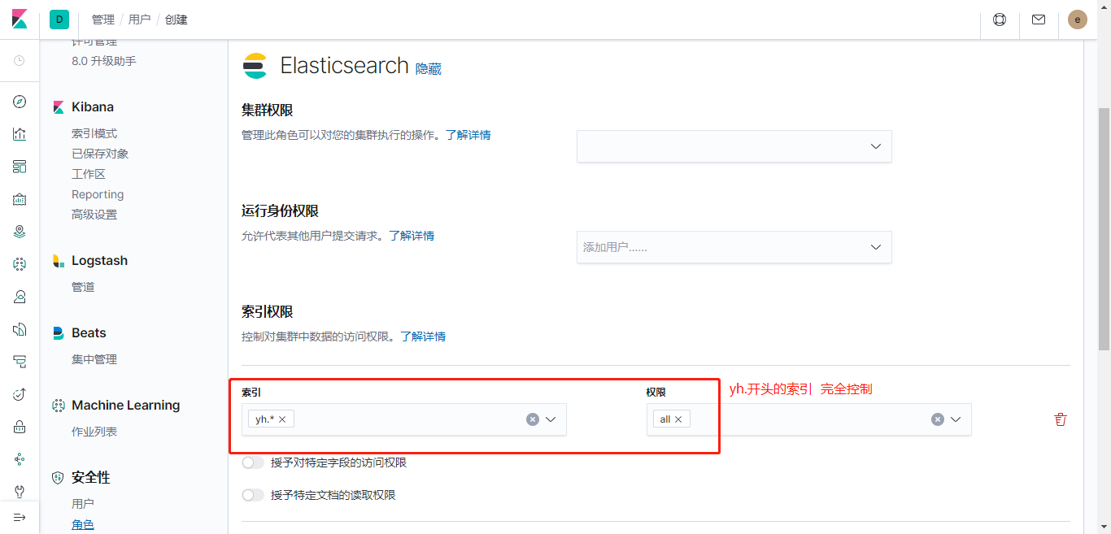Open the 运行身份权限 添加用户 dropdown
1111x534 pixels.
pos(734,247)
